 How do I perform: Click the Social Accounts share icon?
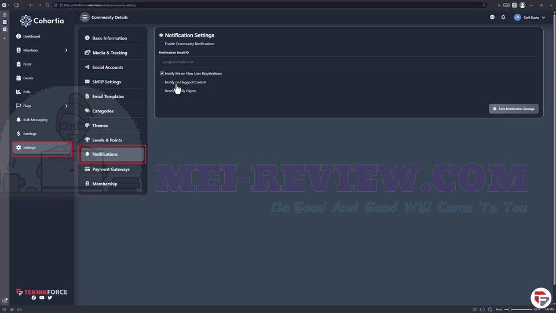pyautogui.click(x=87, y=67)
